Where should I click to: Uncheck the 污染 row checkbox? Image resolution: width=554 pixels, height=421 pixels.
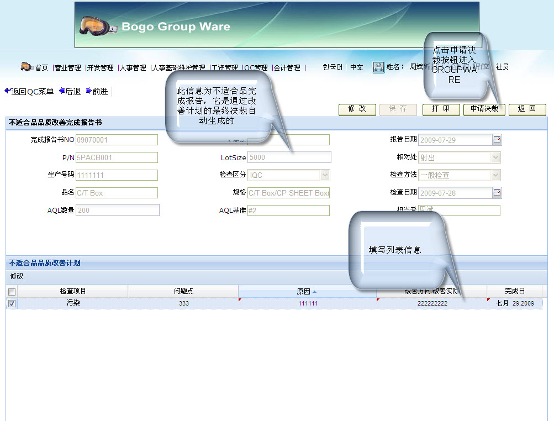12,303
